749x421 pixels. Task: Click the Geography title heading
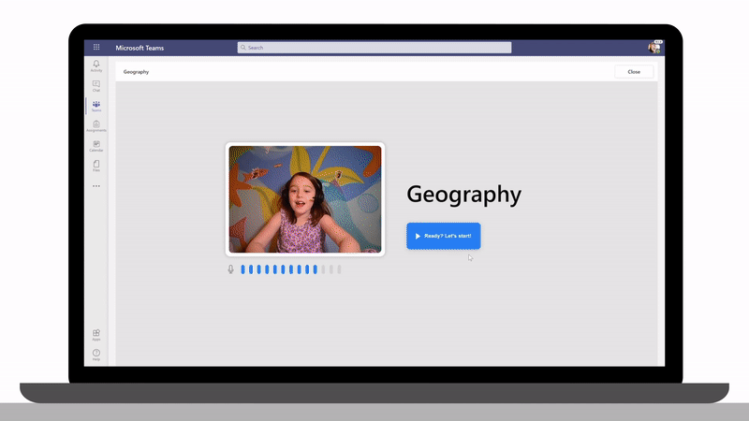463,195
